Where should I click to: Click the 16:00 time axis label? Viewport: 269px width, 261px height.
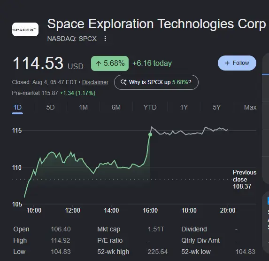(x=150, y=210)
